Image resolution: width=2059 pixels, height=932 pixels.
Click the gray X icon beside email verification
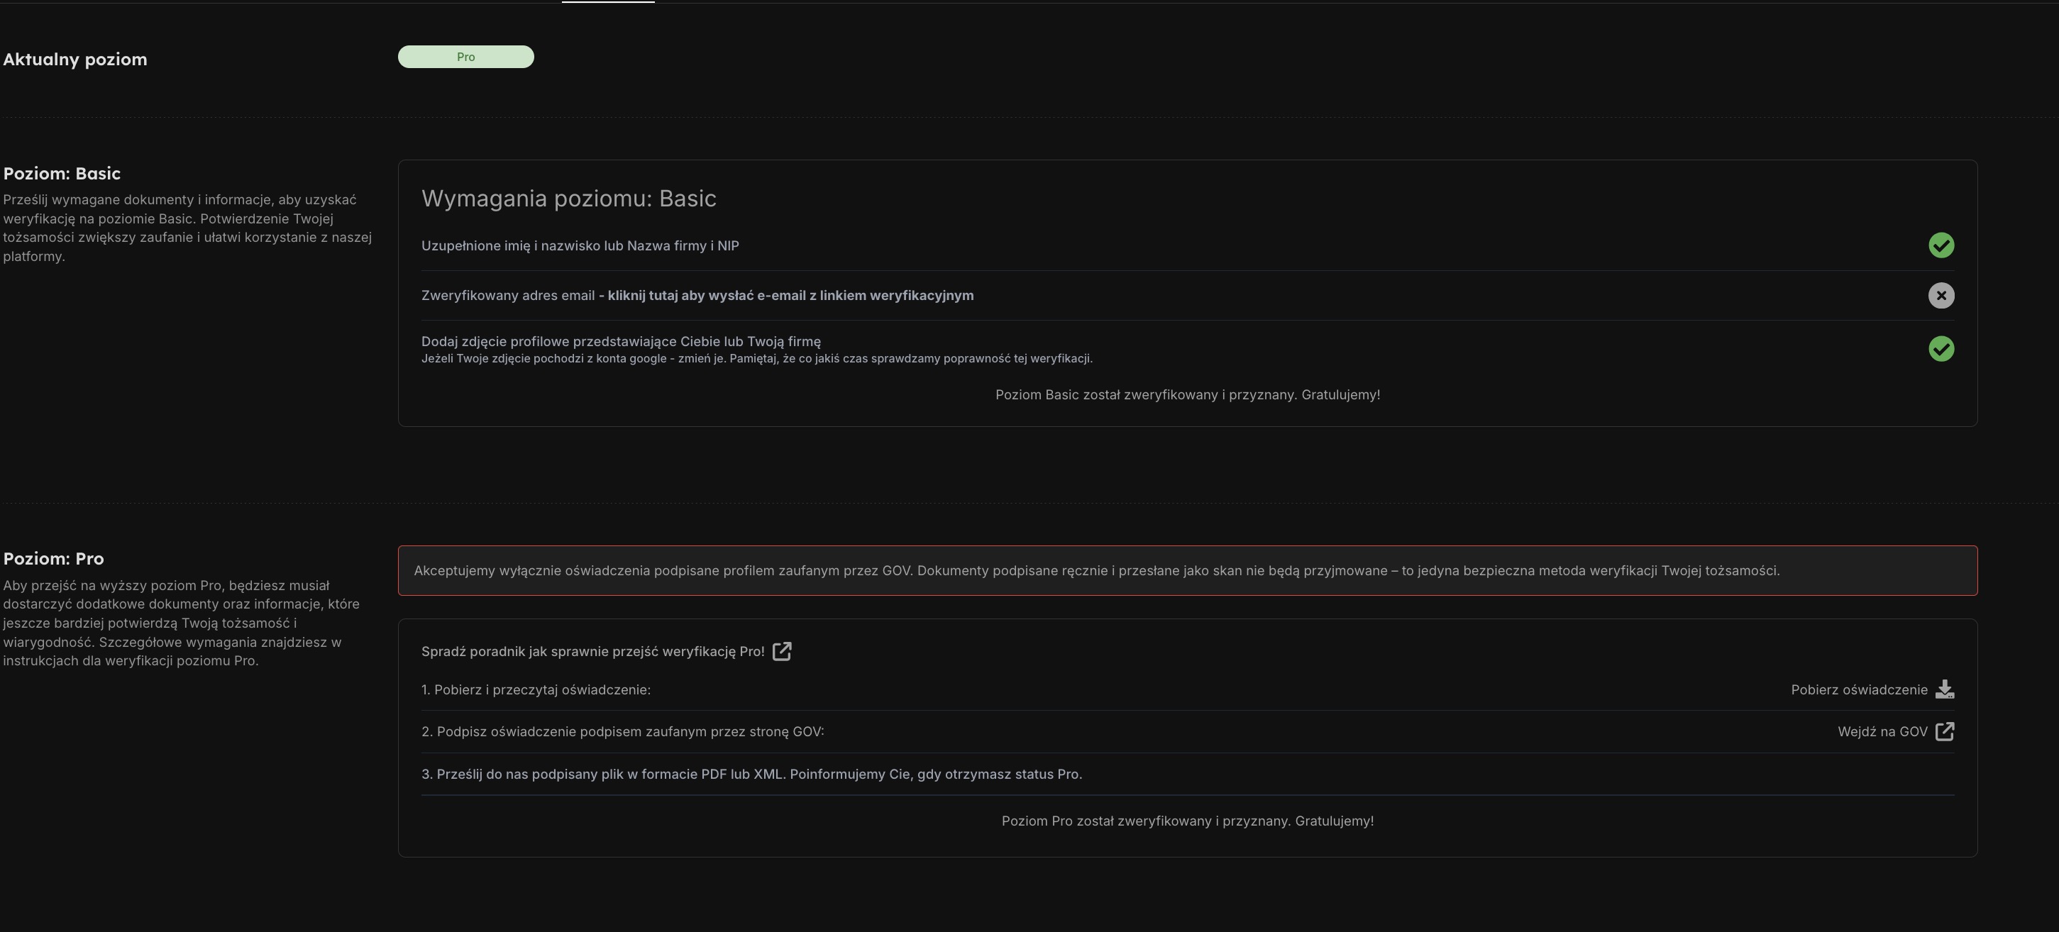pyautogui.click(x=1941, y=296)
